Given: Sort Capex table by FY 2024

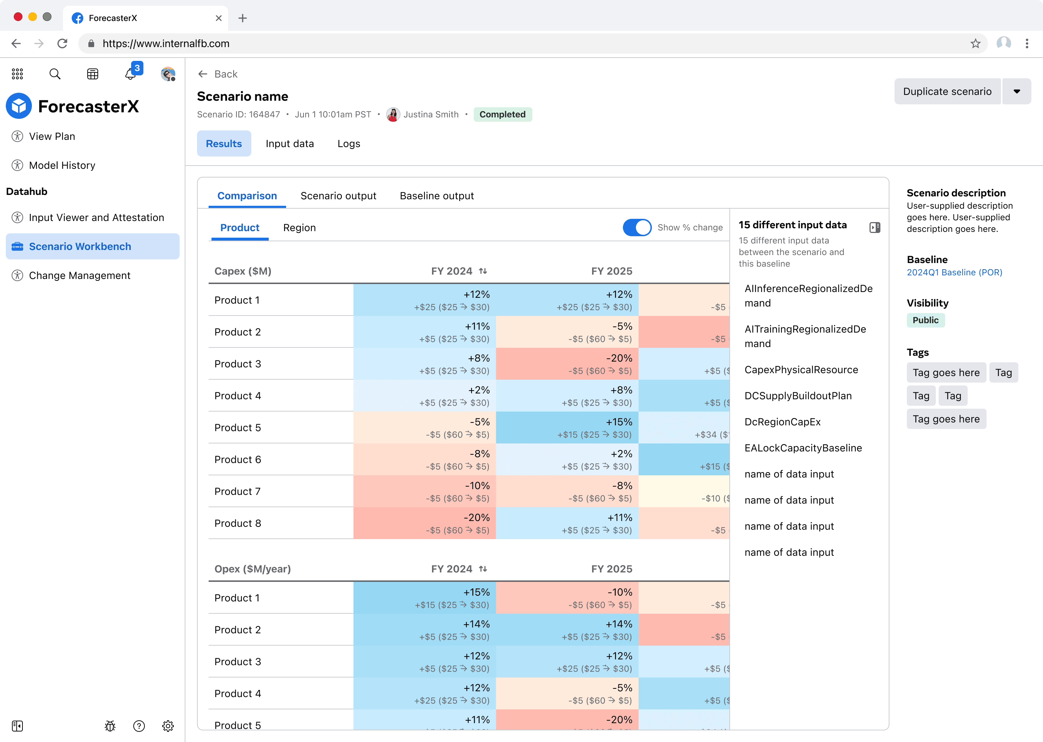Looking at the screenshot, I should click(483, 271).
